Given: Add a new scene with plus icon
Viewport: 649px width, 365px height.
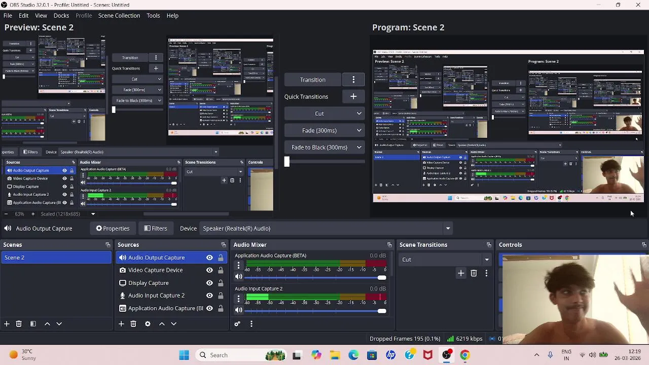Looking at the screenshot, I should coord(7,324).
